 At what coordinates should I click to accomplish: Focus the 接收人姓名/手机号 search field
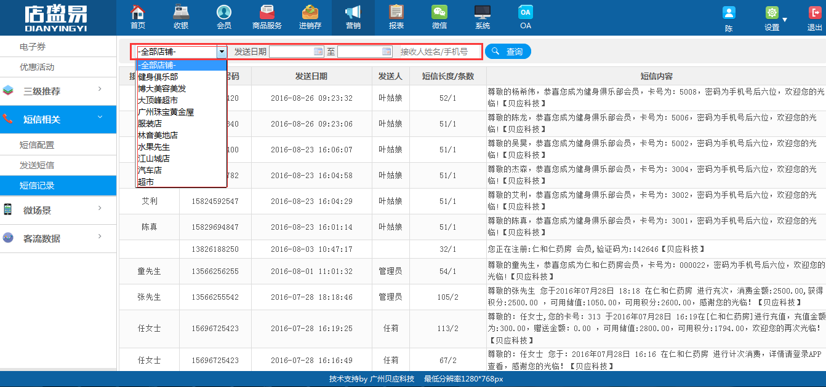pyautogui.click(x=438, y=52)
